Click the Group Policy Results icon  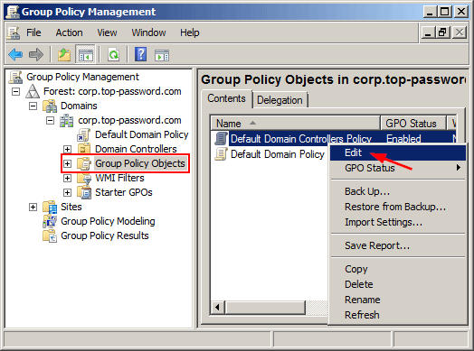(x=50, y=236)
